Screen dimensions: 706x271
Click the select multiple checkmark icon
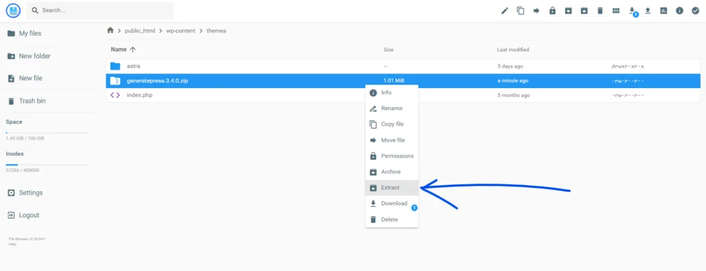695,11
